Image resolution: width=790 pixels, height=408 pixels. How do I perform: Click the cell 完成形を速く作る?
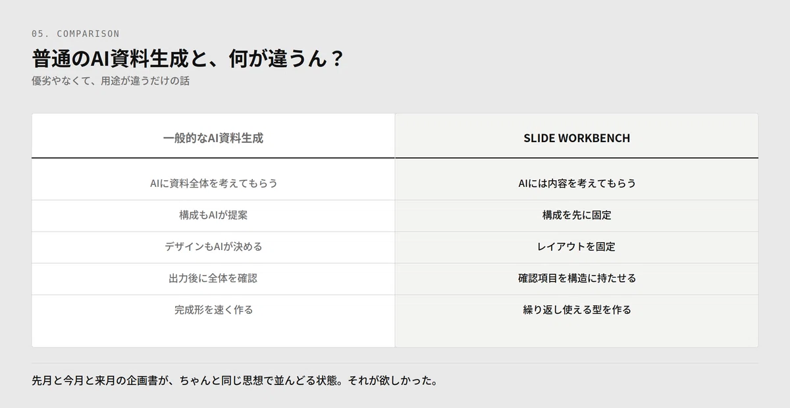pyautogui.click(x=213, y=310)
